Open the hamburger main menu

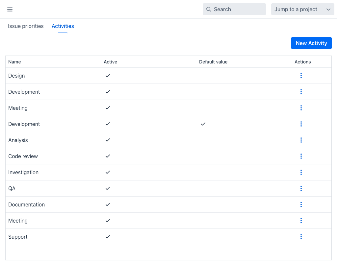(10, 9)
